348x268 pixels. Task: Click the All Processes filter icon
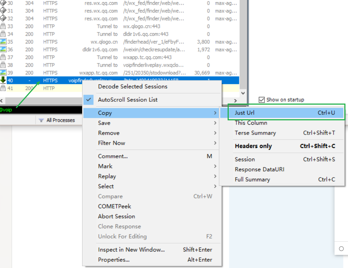tap(41, 120)
